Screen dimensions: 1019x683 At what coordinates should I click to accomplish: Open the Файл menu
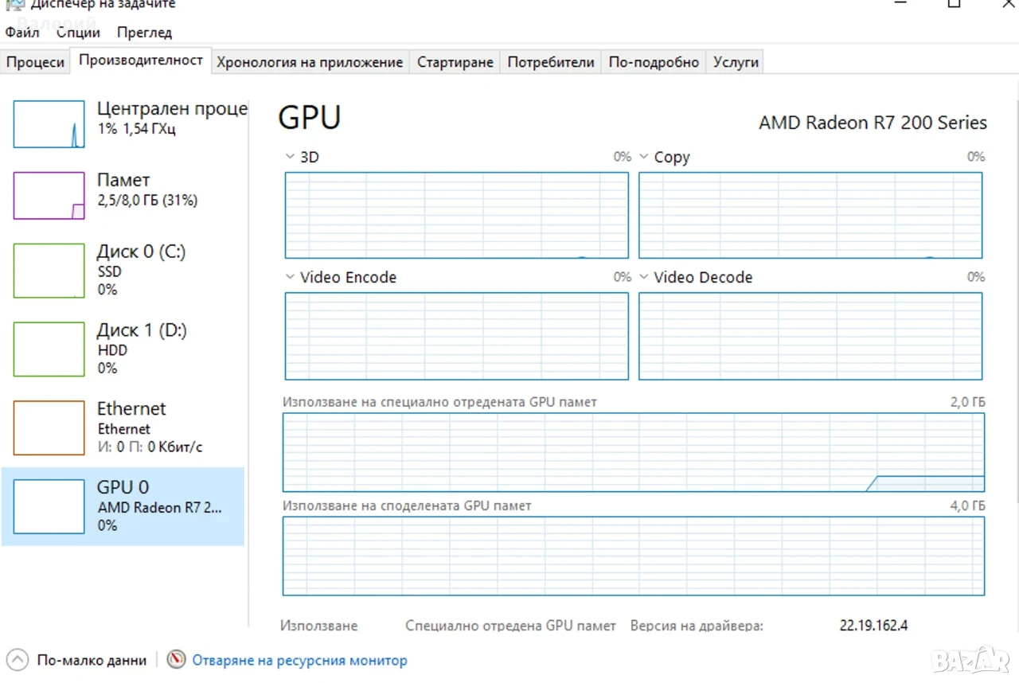click(21, 33)
